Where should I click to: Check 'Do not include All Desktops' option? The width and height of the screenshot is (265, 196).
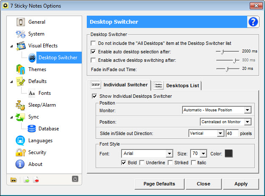pos(93,43)
